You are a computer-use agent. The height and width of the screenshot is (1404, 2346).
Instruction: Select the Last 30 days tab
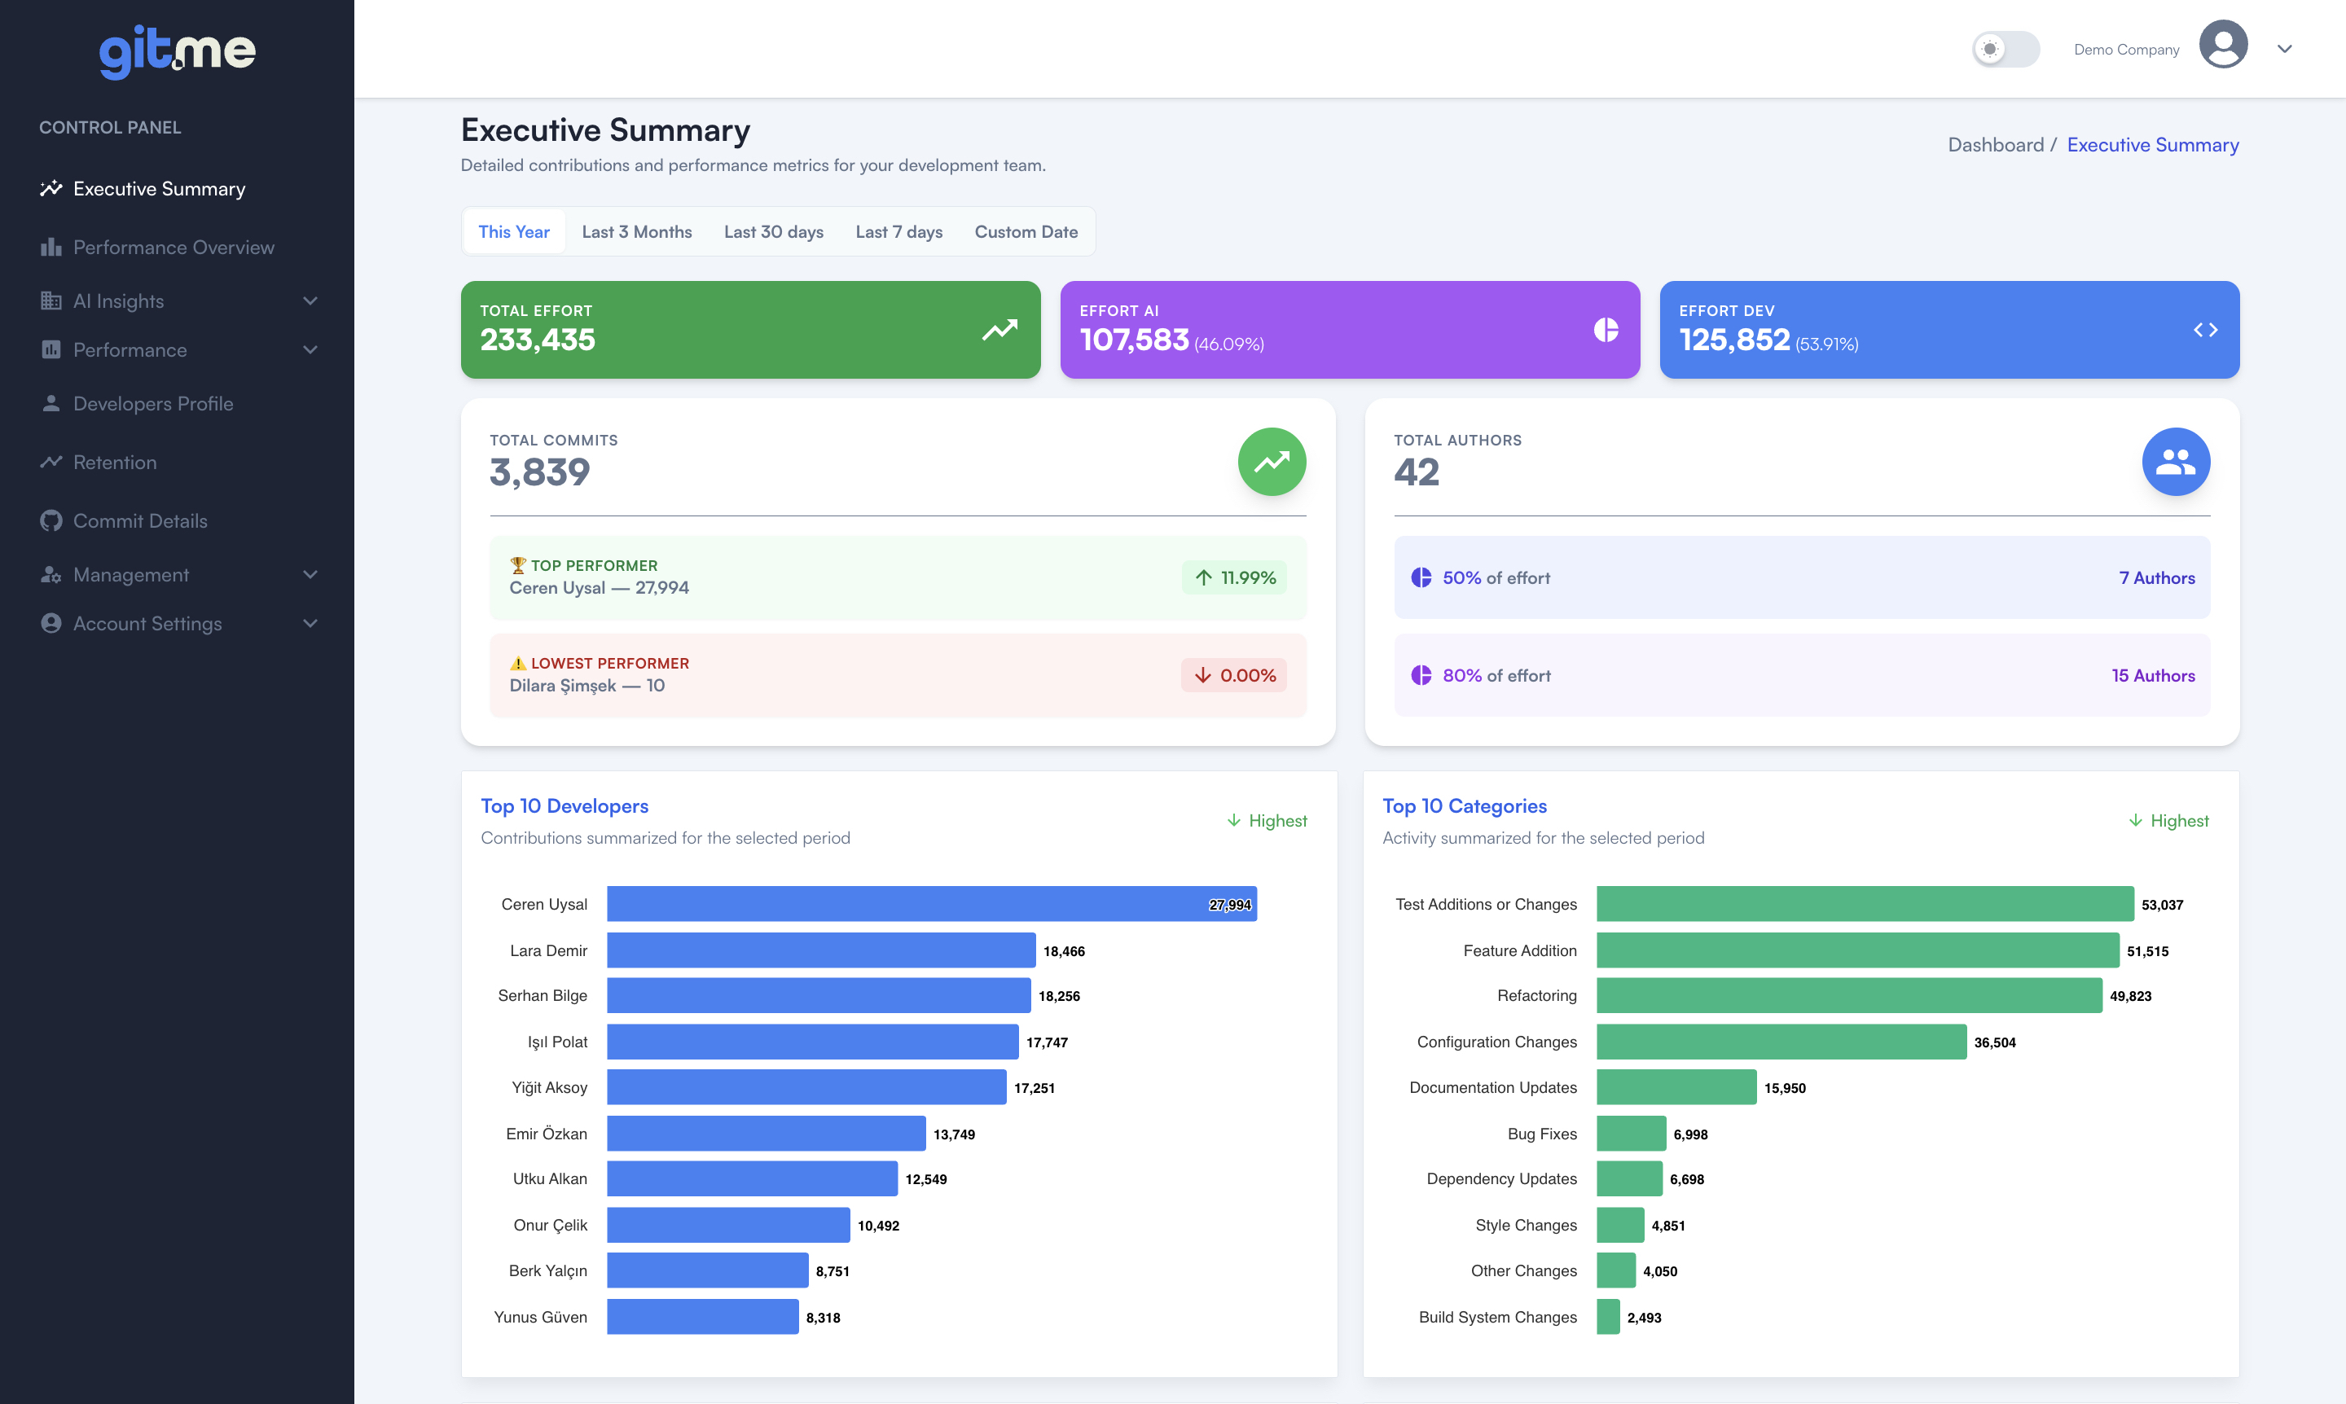pos(773,232)
